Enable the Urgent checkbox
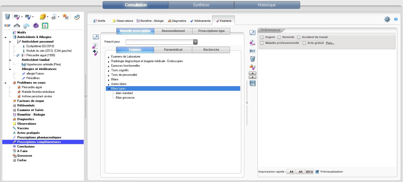 coord(262,37)
